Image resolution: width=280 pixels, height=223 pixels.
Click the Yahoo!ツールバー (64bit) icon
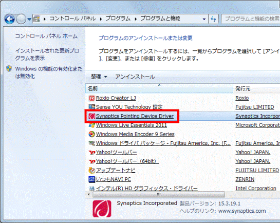(92, 161)
